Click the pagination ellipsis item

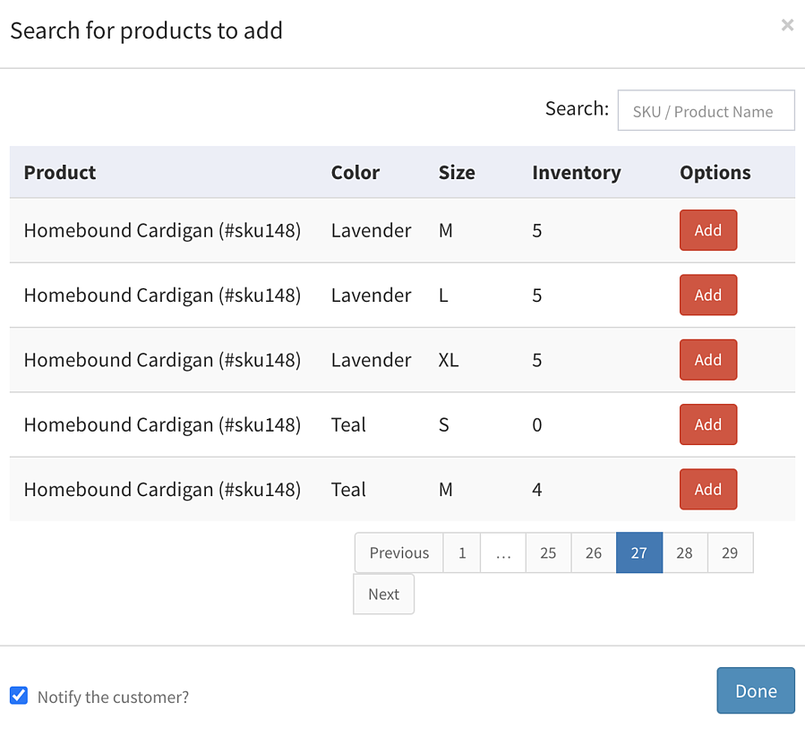click(x=503, y=552)
